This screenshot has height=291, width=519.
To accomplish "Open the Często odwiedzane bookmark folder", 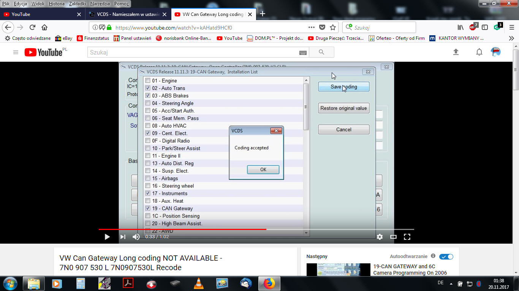I will click(28, 38).
